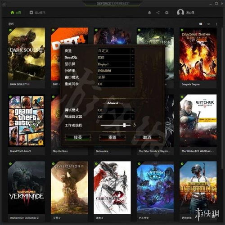This screenshot has width=225, height=225.
Task: Expand the 质量 quality dropdown
Action: point(116,51)
